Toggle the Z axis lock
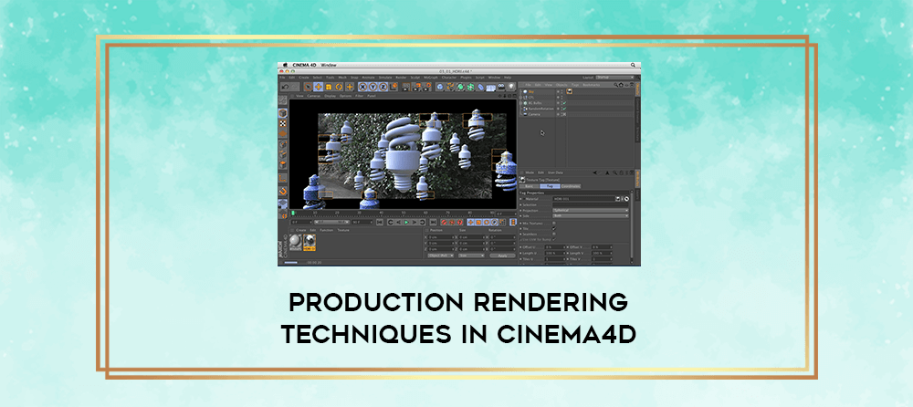 pos(383,87)
